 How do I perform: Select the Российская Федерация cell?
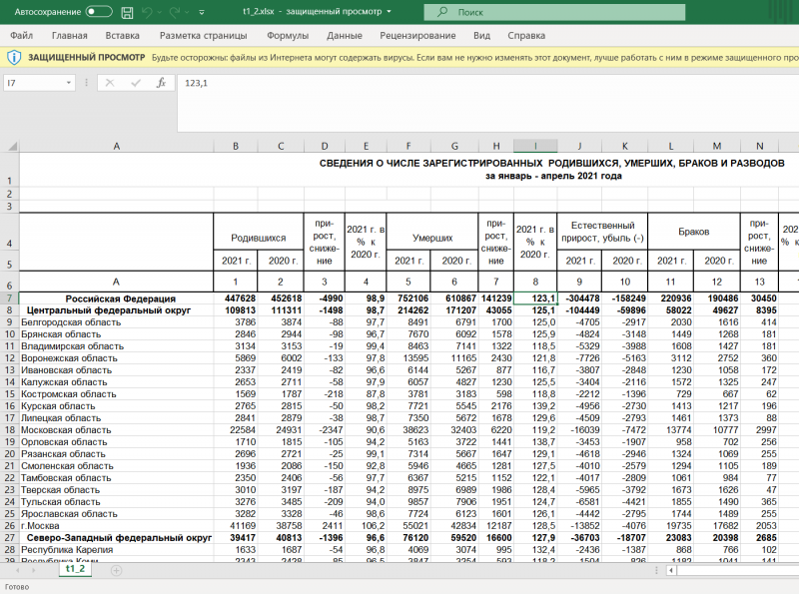116,298
